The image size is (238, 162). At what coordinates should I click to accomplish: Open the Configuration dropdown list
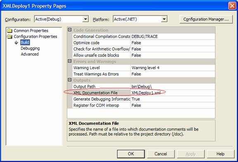point(86,19)
